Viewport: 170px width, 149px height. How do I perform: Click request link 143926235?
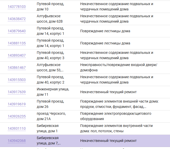coord(17,117)
